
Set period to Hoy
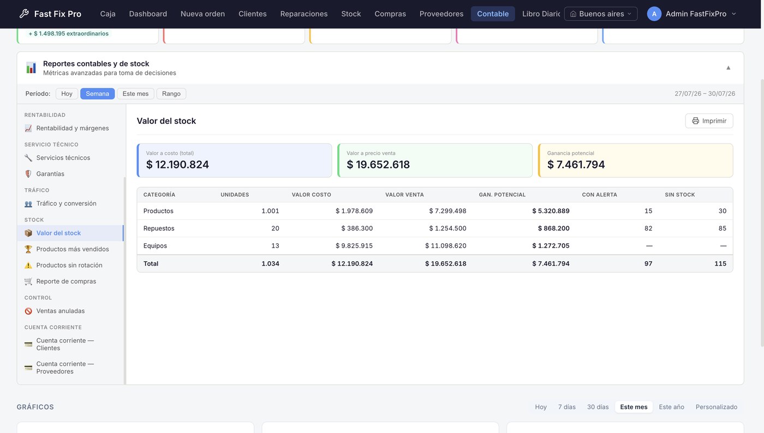click(67, 94)
